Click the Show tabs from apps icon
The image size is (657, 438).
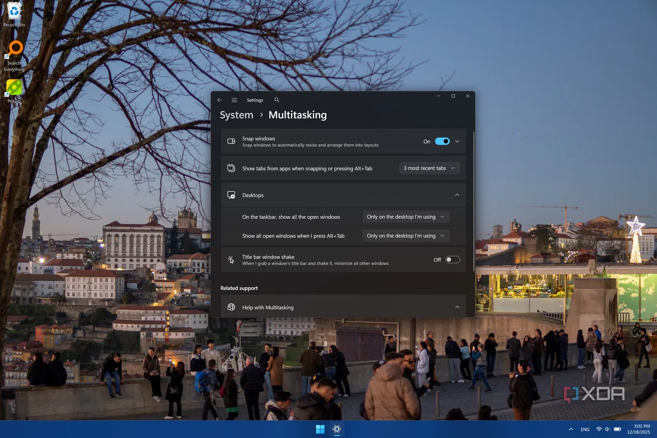(x=231, y=168)
